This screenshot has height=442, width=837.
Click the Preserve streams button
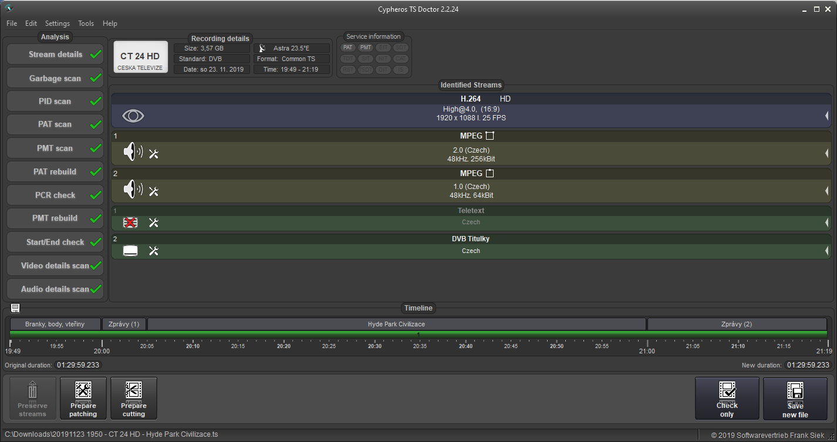32,399
